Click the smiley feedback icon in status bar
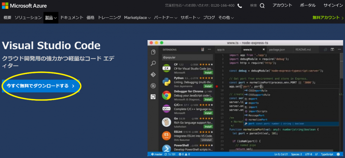Image resolution: width=345 pixels, height=158 pixels. (338, 154)
